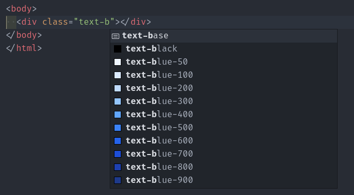Place cursor in the "text-b" class value
Image resolution: width=354 pixels, height=195 pixels.
[94, 22]
